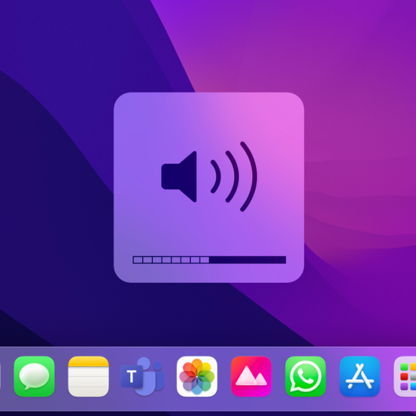Click the far right end of the volume bar
This screenshot has width=416, height=416.
[x=284, y=260]
